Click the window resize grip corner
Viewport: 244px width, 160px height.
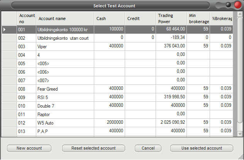click(x=241, y=157)
